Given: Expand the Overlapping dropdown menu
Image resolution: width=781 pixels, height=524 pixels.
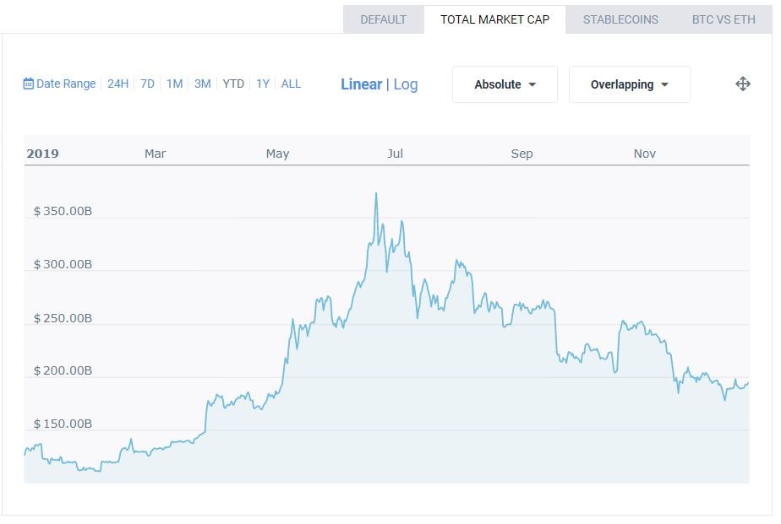Looking at the screenshot, I should tap(629, 84).
